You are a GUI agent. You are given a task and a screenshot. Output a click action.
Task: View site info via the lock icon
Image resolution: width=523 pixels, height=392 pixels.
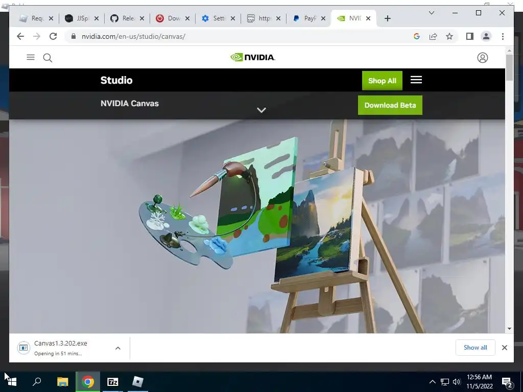[x=74, y=36]
